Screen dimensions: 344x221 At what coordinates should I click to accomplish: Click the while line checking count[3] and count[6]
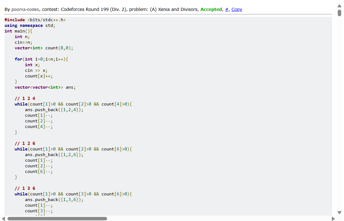73,194
